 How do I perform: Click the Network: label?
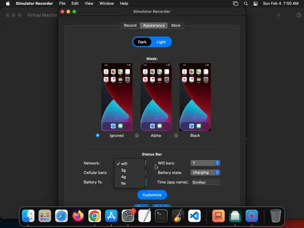coord(92,163)
